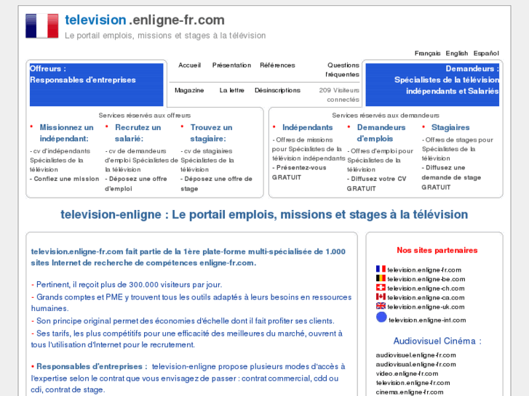529x396 pixels.
Task: Open the Présentation menu item
Action: 231,65
